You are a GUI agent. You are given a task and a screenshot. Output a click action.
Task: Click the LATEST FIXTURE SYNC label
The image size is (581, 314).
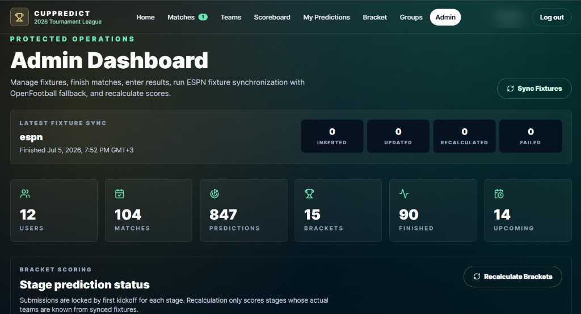63,123
